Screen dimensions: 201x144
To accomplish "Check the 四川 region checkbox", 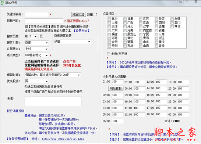I will tap(156, 23).
